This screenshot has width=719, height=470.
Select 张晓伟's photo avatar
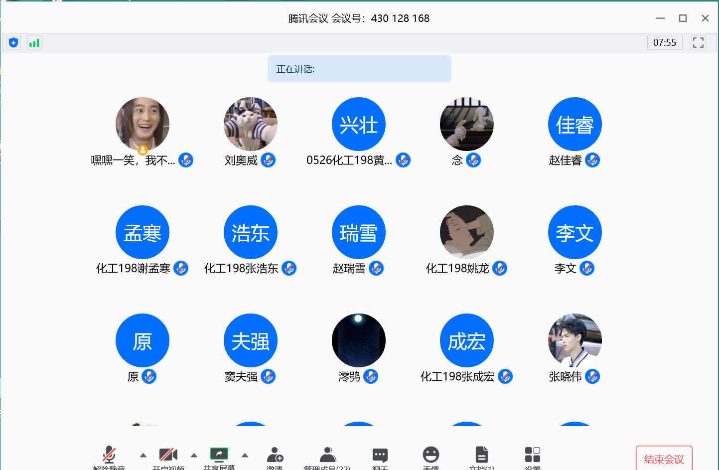(x=575, y=340)
